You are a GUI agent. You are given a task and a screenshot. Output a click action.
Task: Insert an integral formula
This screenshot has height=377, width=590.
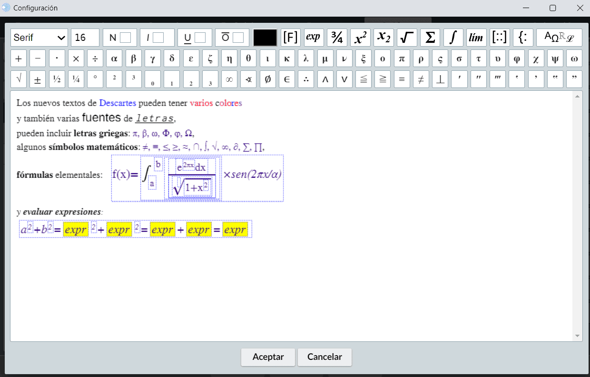[453, 38]
